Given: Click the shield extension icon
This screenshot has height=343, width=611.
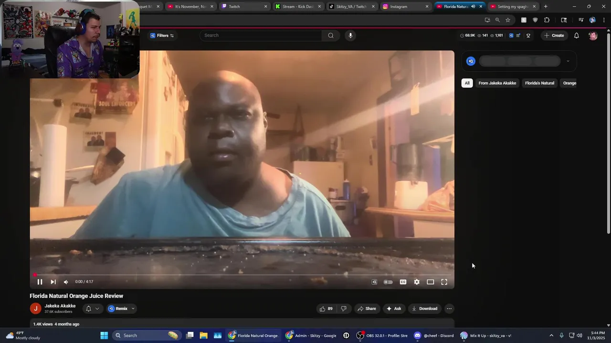Looking at the screenshot, I should [x=535, y=20].
